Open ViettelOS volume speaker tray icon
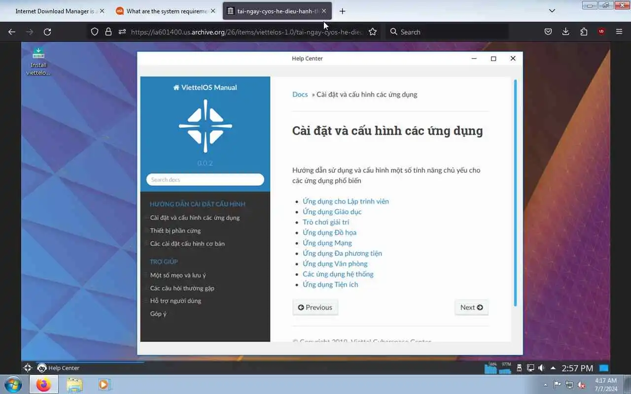Image resolution: width=631 pixels, height=394 pixels. (x=542, y=367)
